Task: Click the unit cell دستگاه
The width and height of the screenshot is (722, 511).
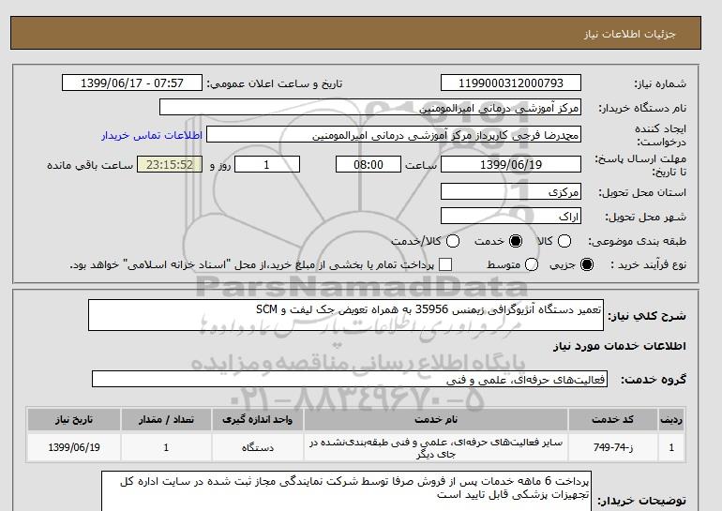Action: pyautogui.click(x=258, y=447)
